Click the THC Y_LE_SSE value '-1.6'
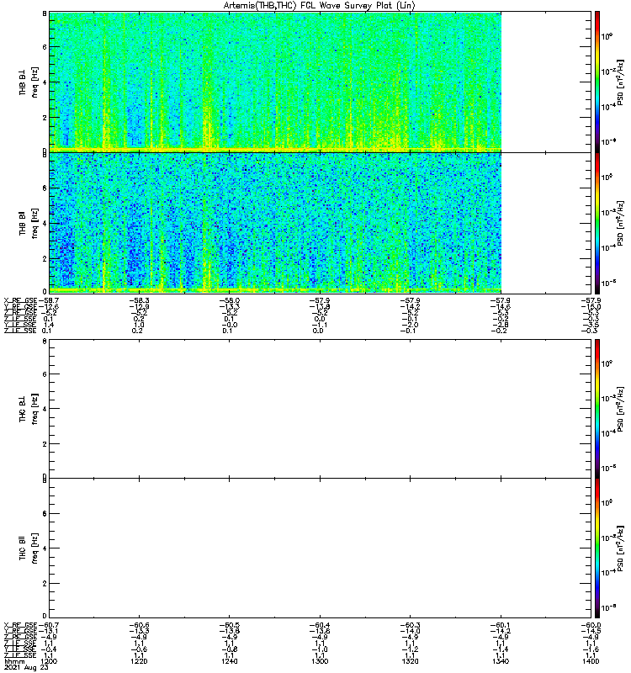 pos(591,649)
